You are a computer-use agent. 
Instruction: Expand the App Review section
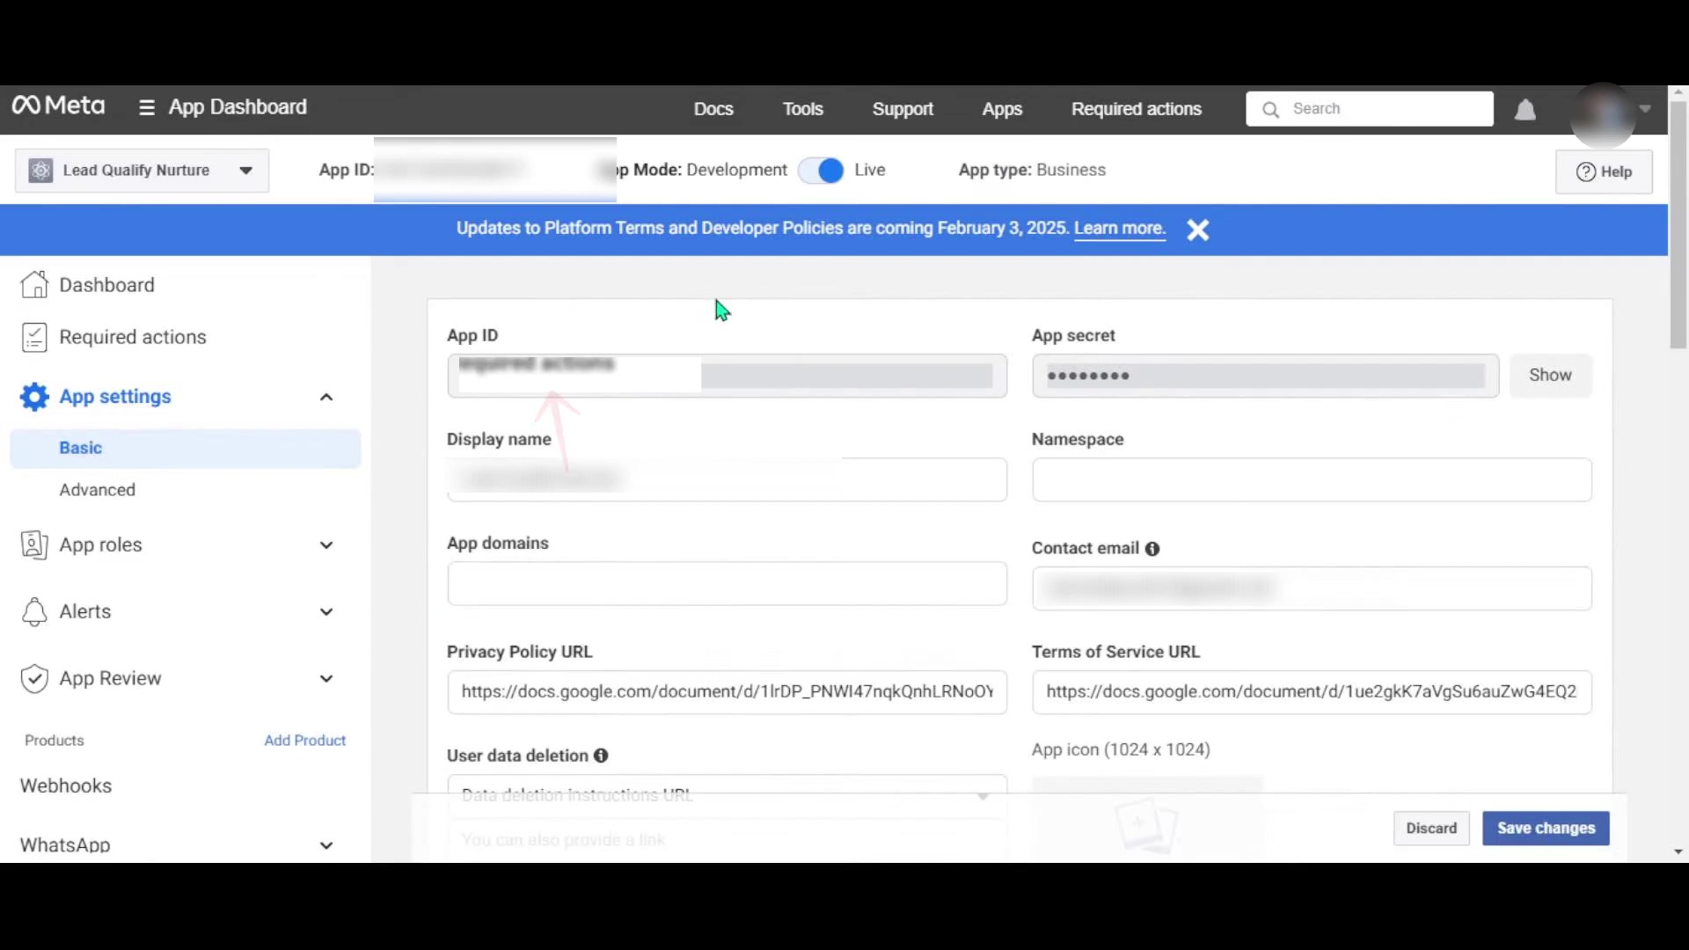point(326,678)
